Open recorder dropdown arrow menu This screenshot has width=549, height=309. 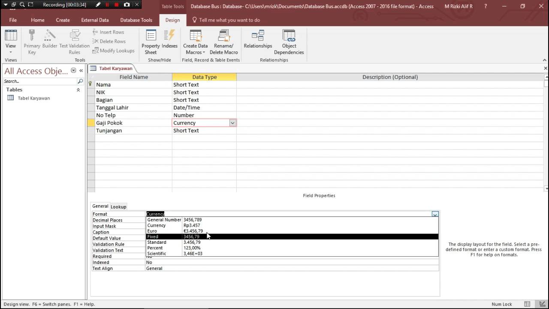(x=5, y=5)
